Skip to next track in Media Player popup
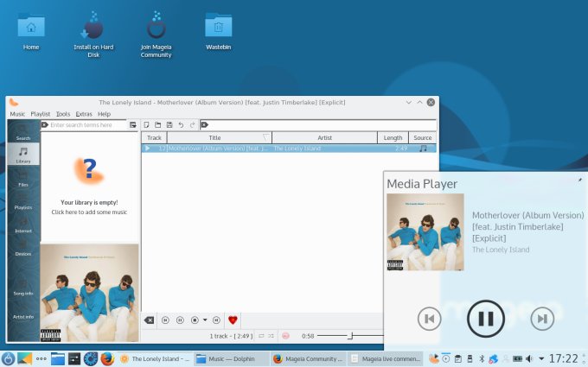This screenshot has height=367, width=588. coord(541,319)
